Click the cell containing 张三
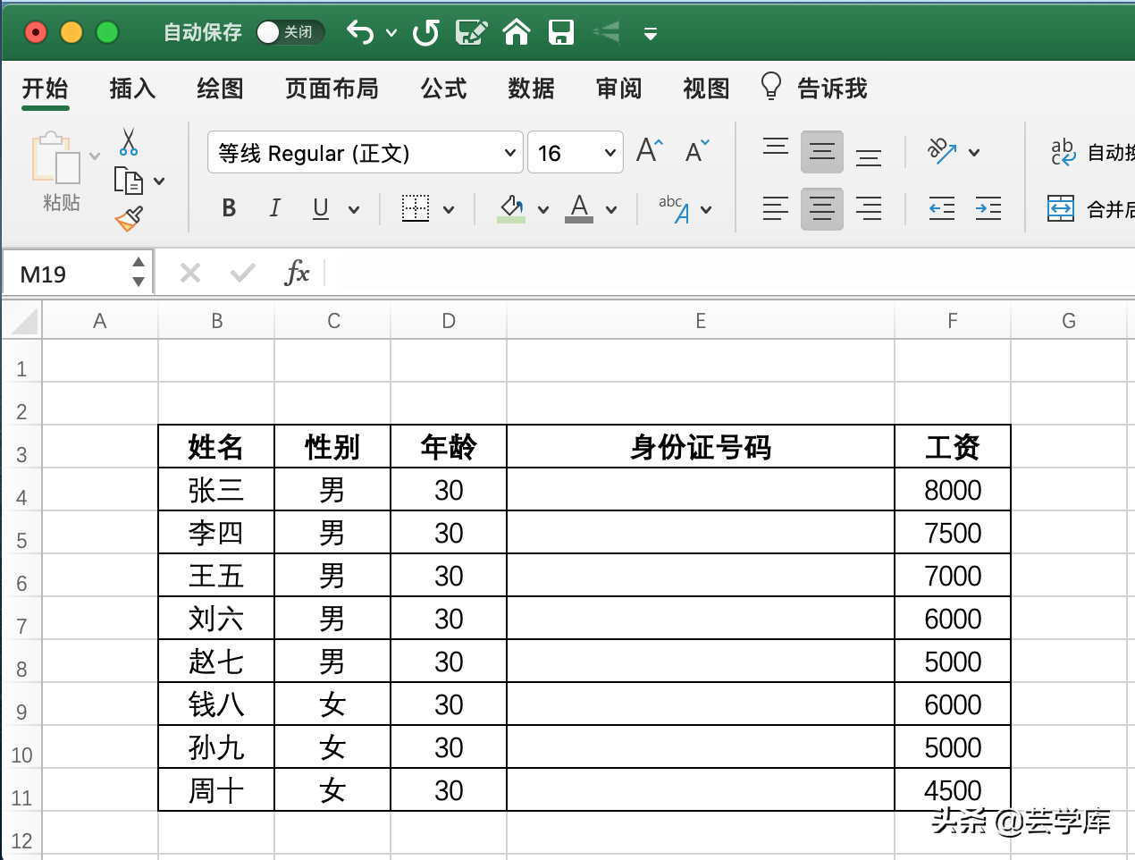1135x860 pixels. pyautogui.click(x=216, y=490)
